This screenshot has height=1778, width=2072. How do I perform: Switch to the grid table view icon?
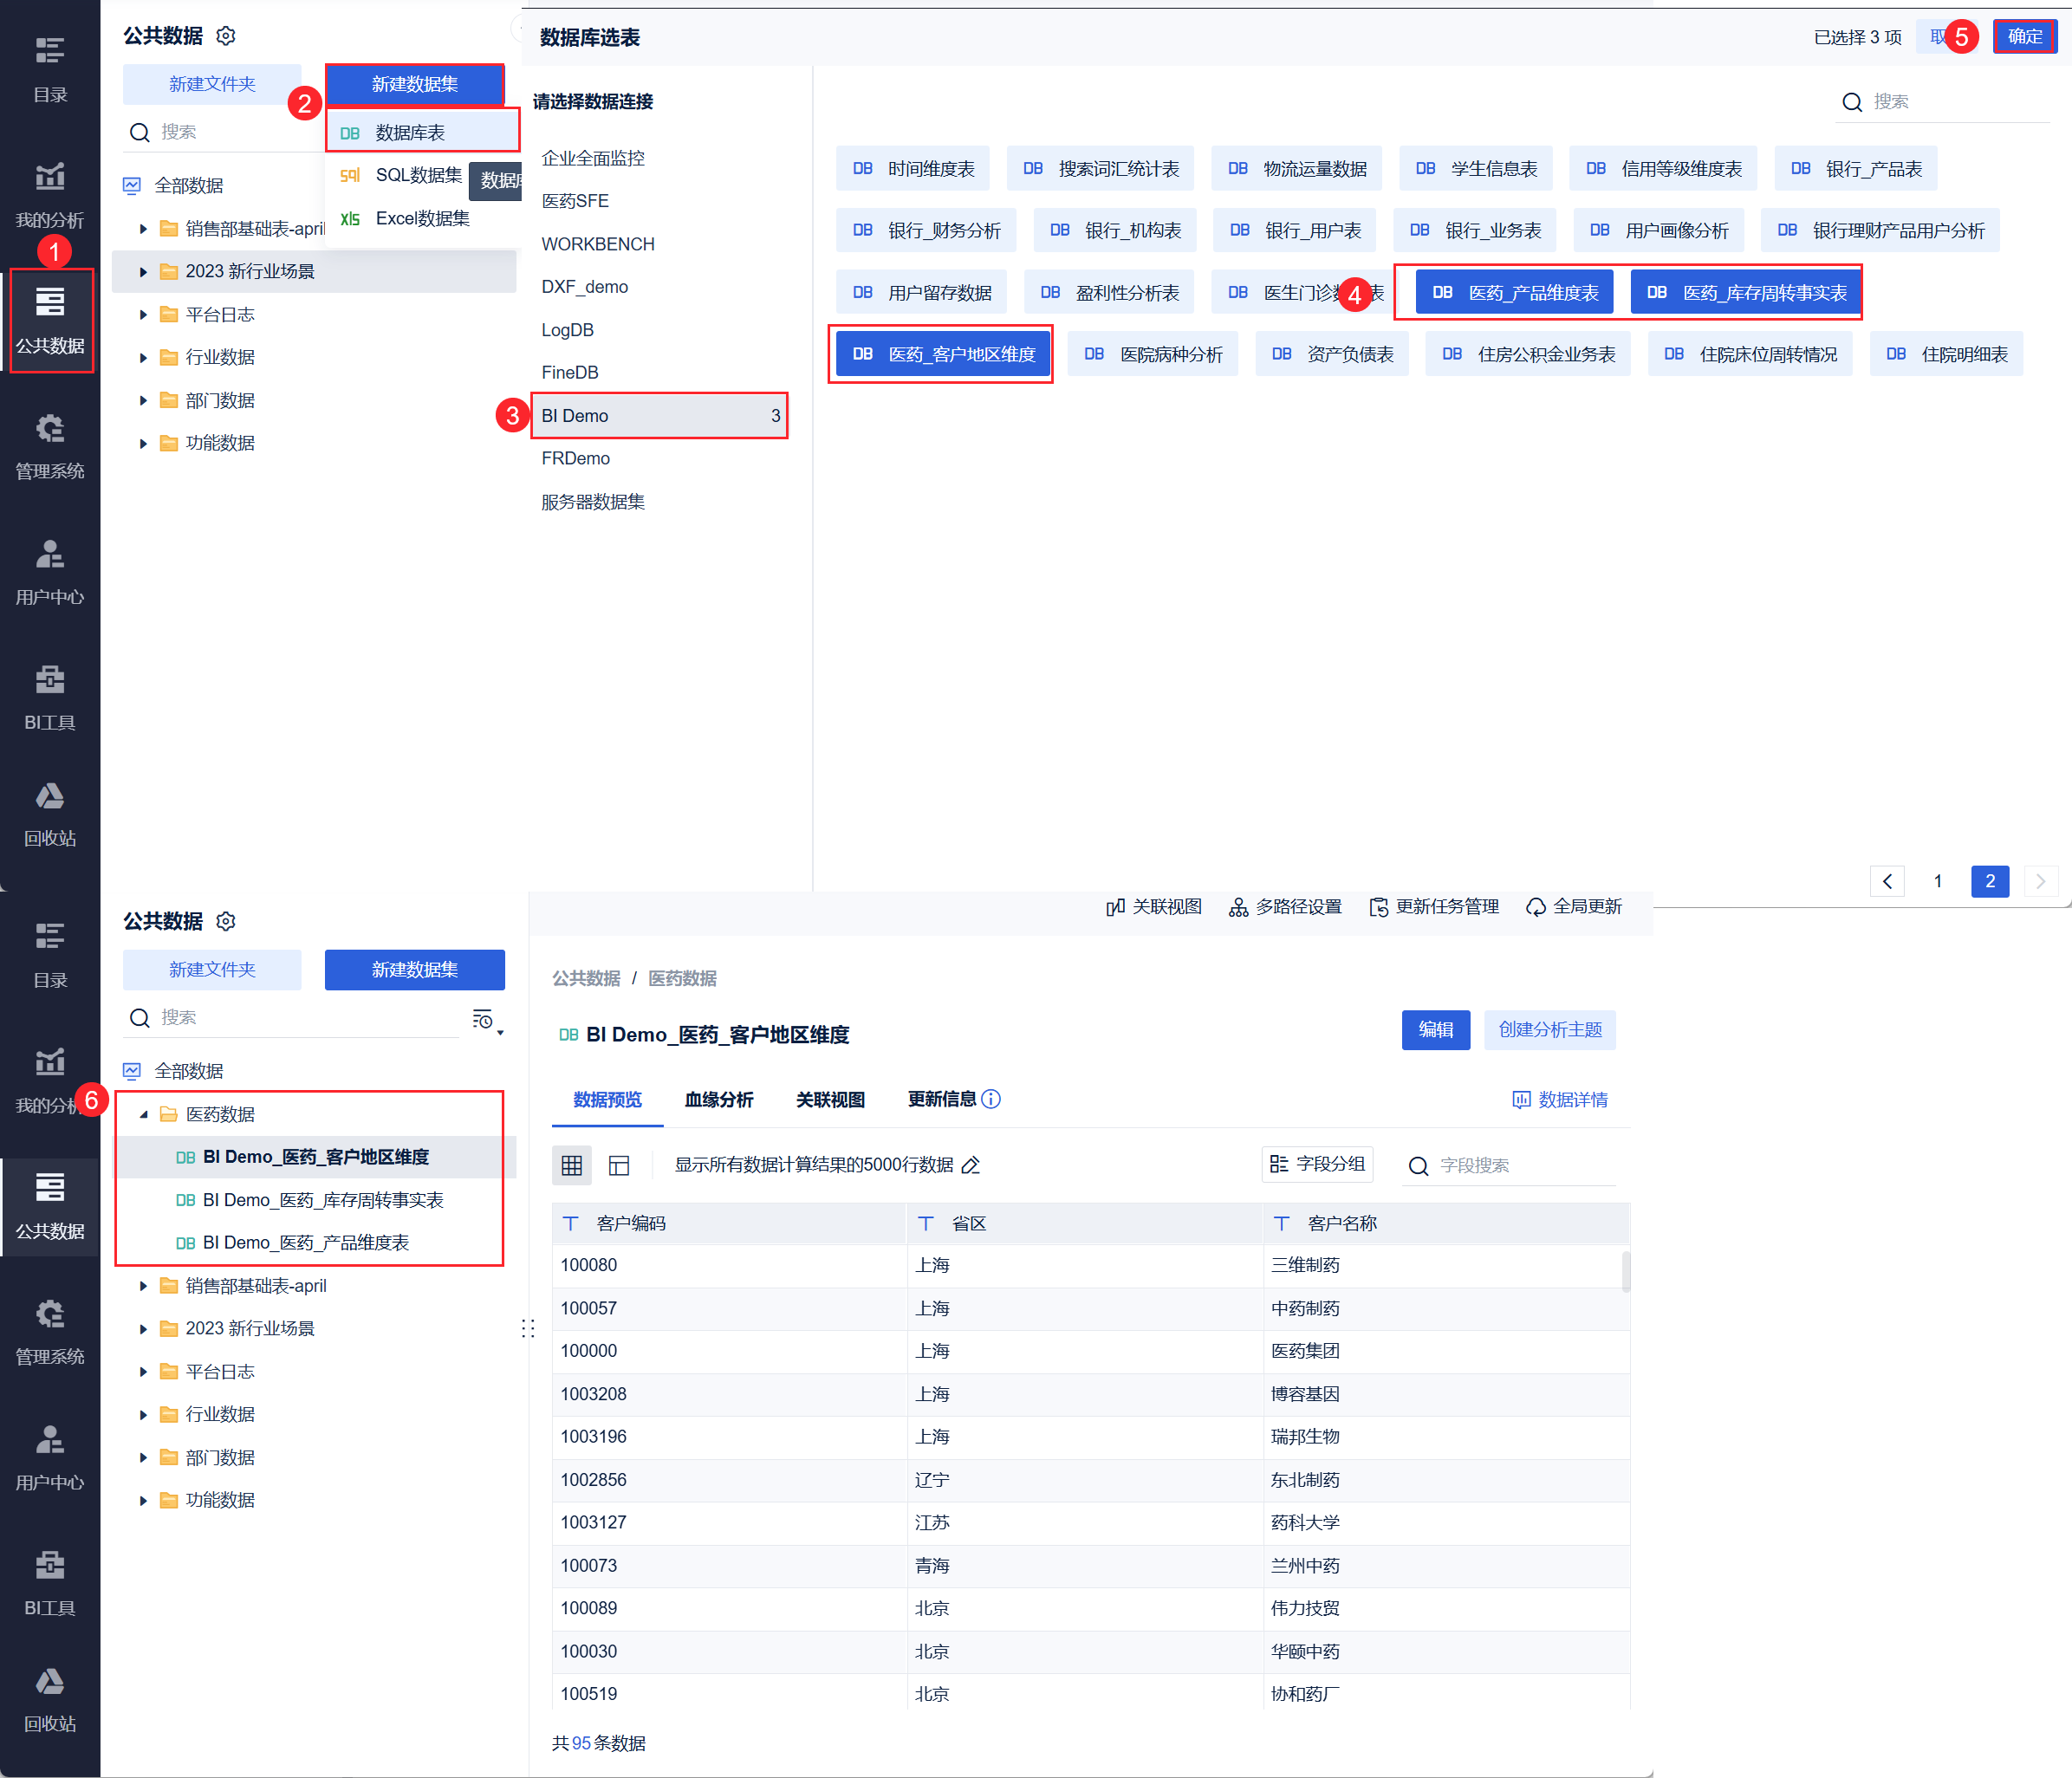[572, 1165]
